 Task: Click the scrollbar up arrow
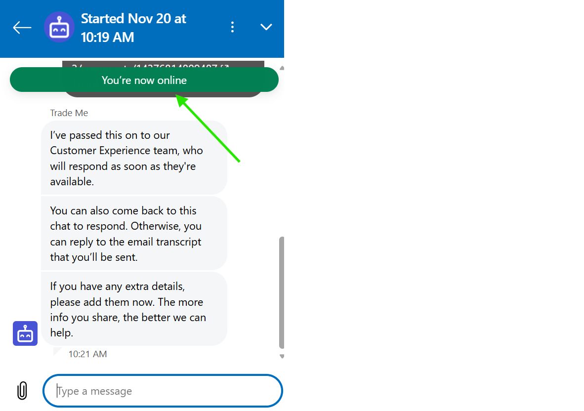tap(282, 67)
